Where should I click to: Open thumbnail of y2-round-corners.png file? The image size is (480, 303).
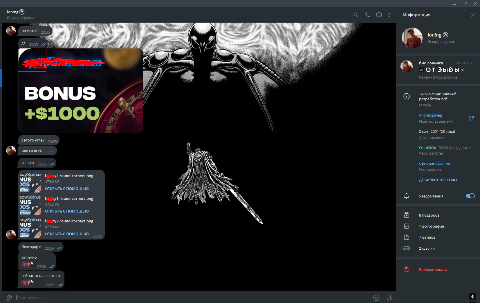[30, 182]
